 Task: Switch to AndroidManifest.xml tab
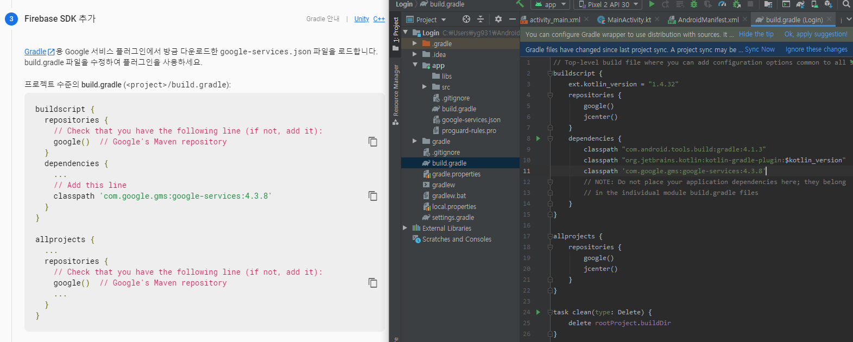point(708,20)
